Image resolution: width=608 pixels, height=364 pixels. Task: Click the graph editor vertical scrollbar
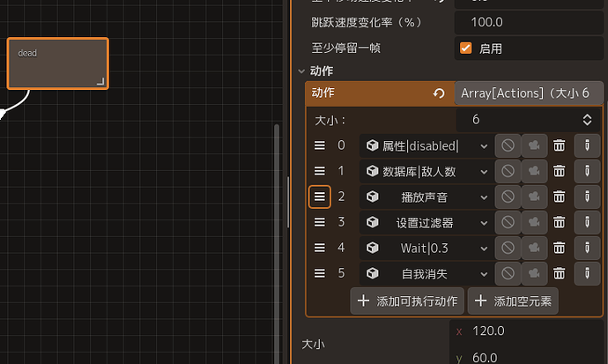277,244
